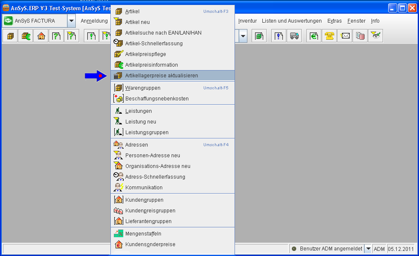Choose Warengruppen from the menu
The width and height of the screenshot is (419, 256).
(x=143, y=88)
